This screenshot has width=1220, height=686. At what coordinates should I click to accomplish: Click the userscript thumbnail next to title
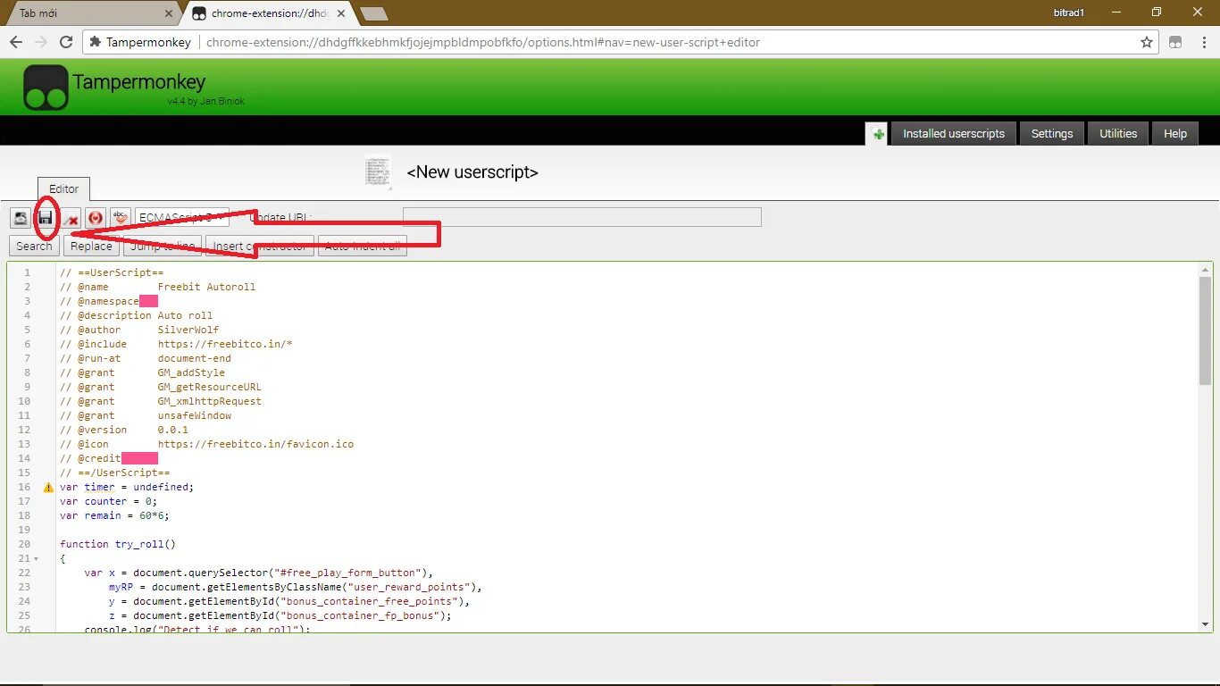coord(379,171)
